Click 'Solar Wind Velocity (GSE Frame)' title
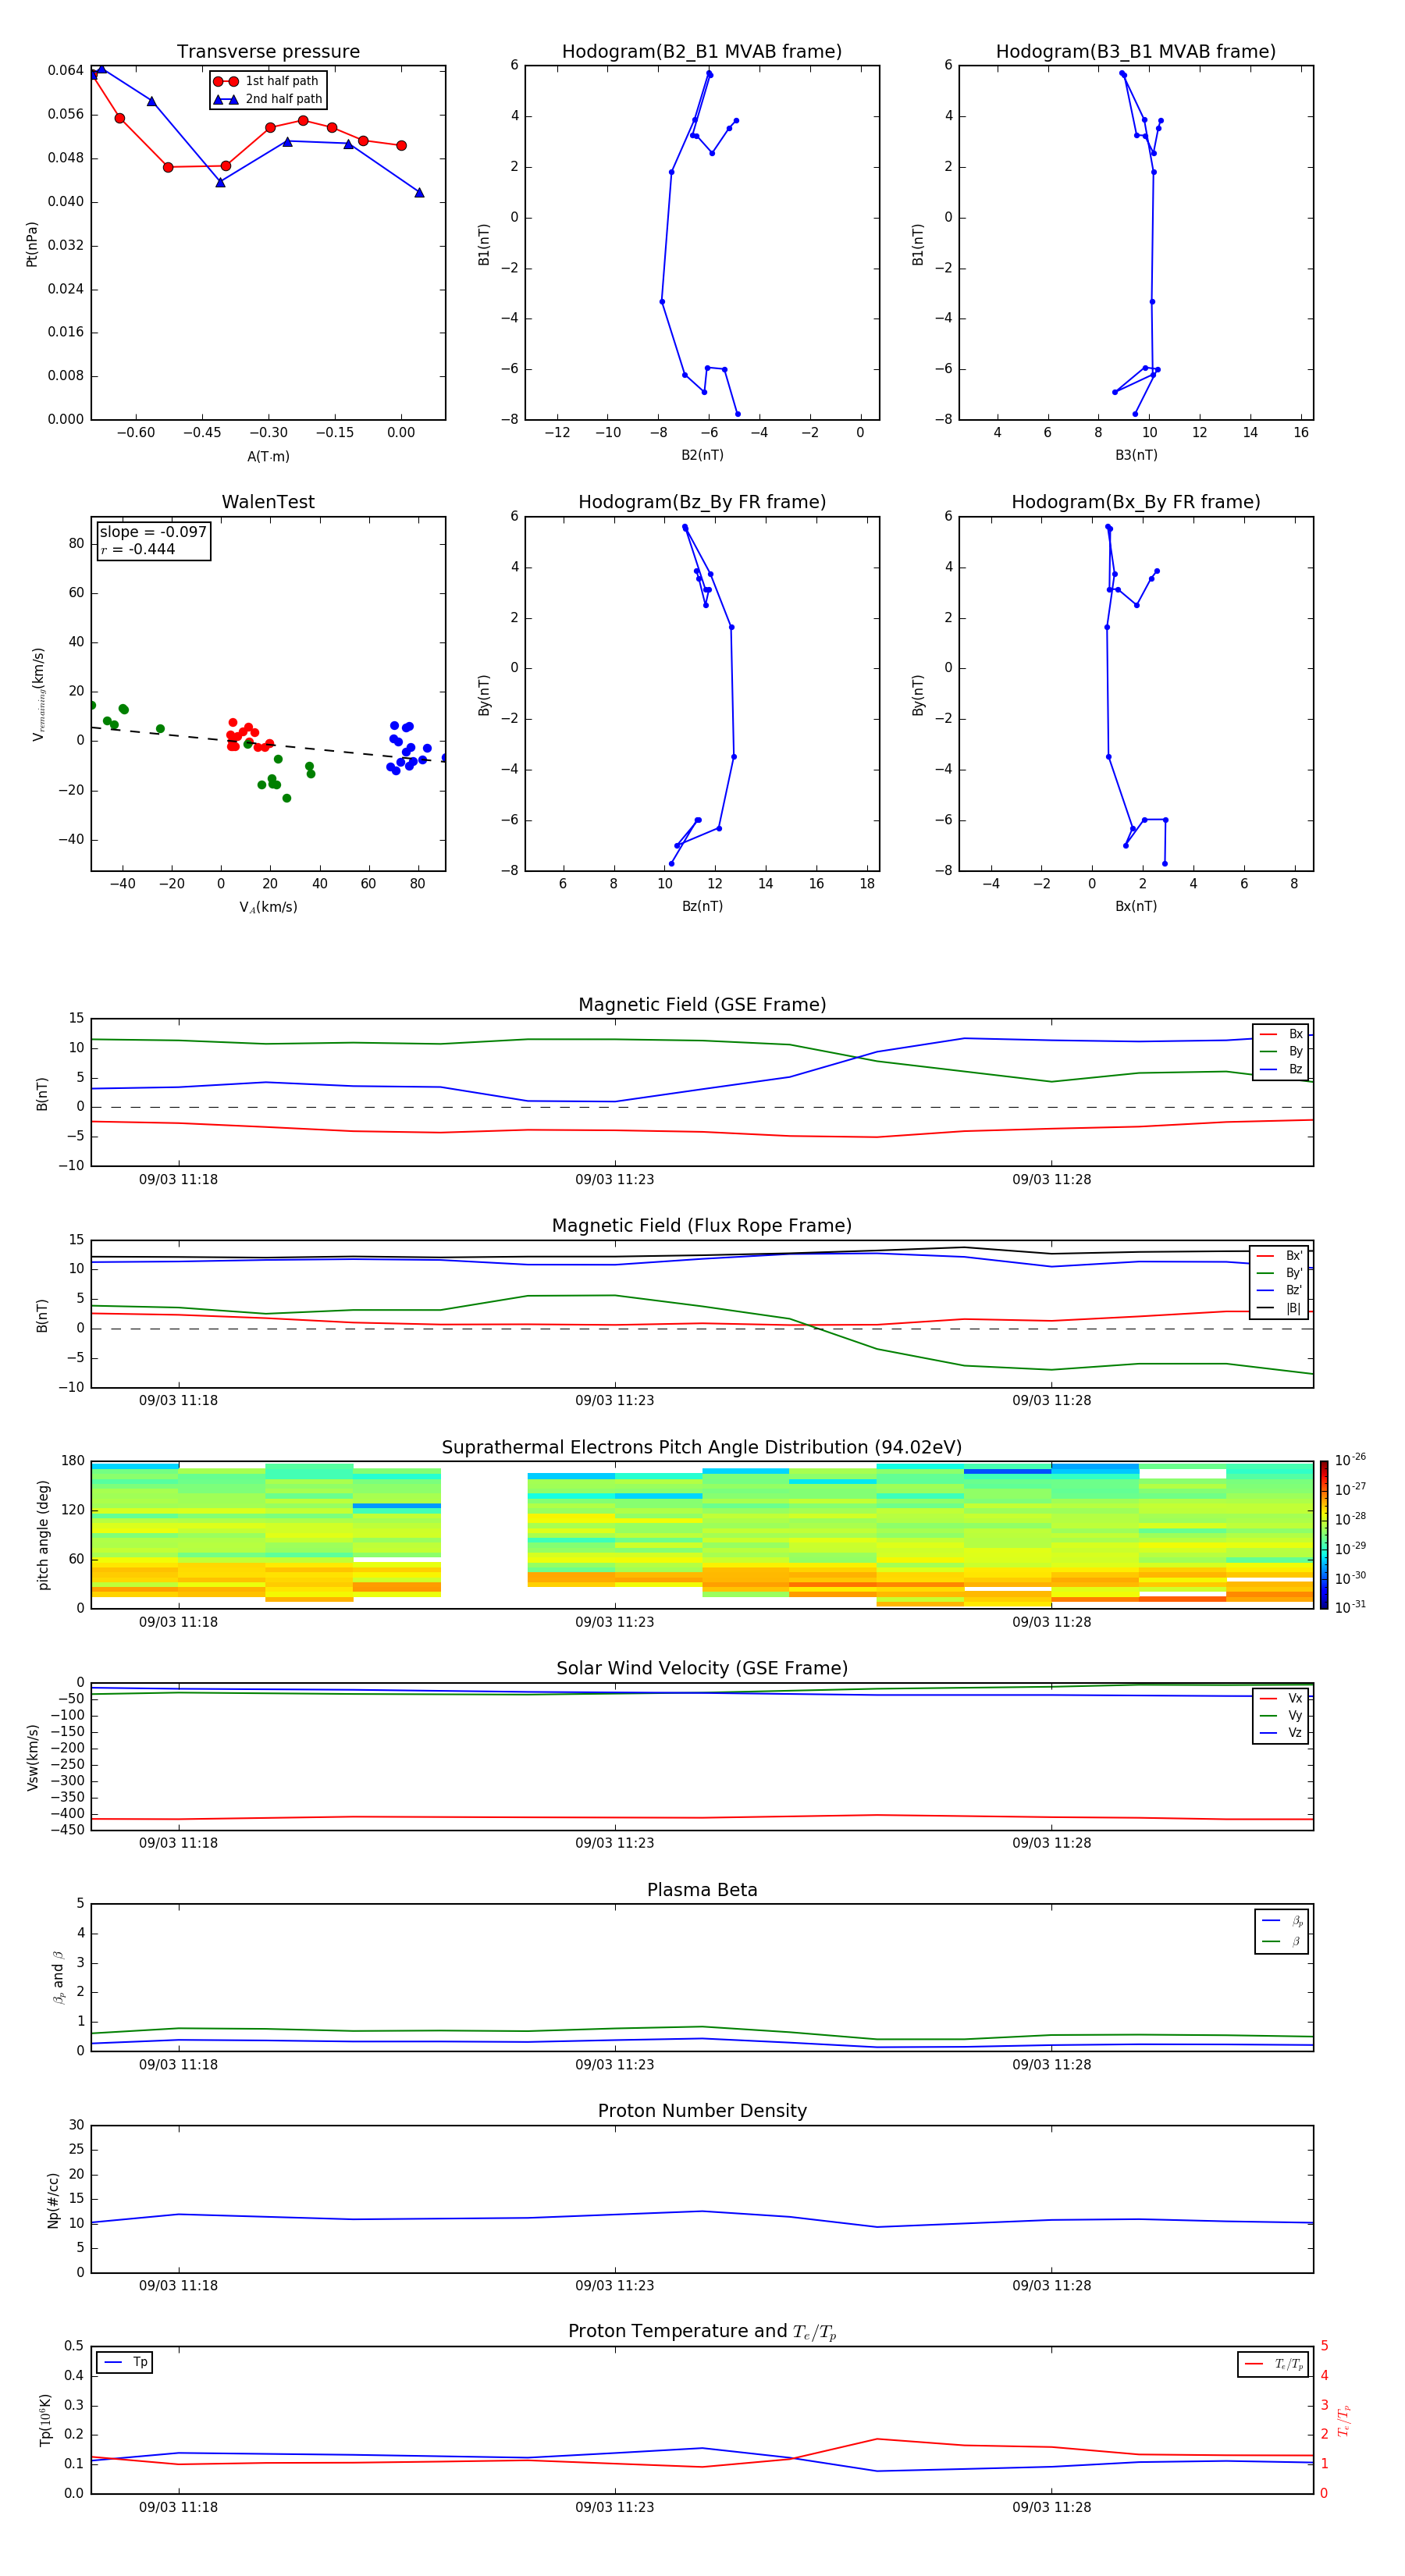 pos(702,1668)
